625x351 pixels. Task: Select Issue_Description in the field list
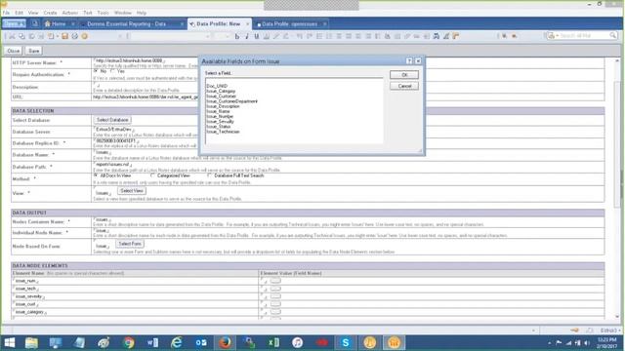coord(223,106)
